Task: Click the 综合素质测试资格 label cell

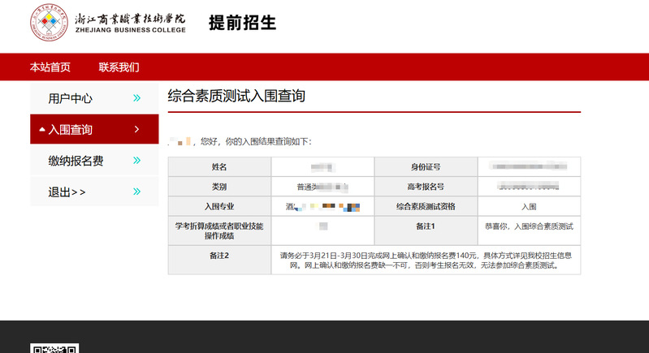Action: [x=426, y=206]
